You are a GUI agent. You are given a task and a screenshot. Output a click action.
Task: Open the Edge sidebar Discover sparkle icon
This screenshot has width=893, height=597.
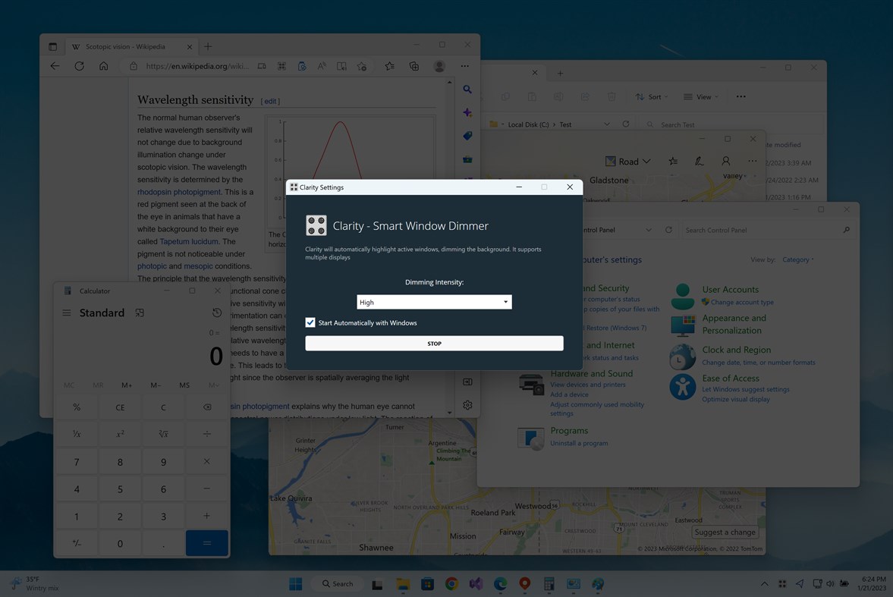coord(467,113)
